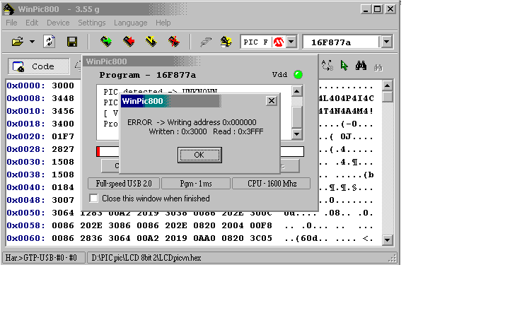Open the Device menu
The height and width of the screenshot is (325, 522).
point(58,23)
